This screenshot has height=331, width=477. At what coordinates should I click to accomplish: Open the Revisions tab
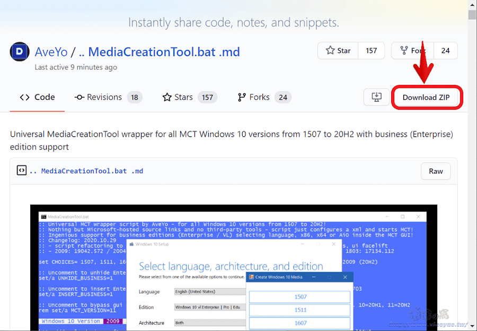click(x=108, y=97)
